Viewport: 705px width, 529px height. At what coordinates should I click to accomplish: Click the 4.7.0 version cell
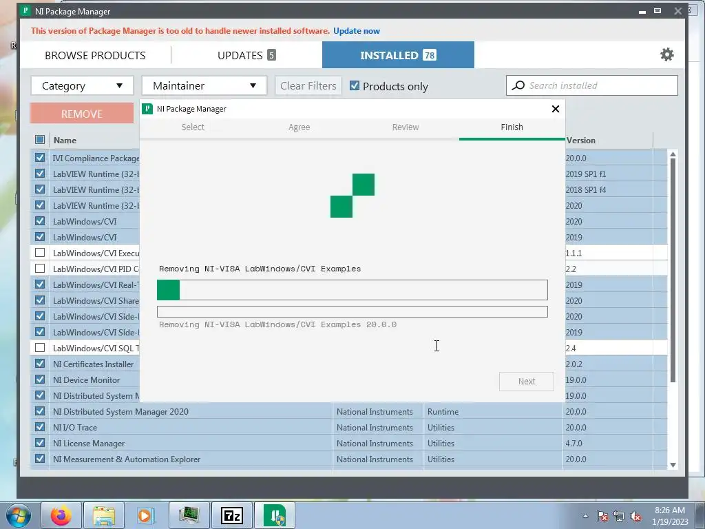coord(574,443)
